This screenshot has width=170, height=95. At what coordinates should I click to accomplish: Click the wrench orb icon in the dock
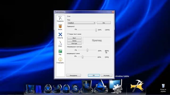coord(57,89)
